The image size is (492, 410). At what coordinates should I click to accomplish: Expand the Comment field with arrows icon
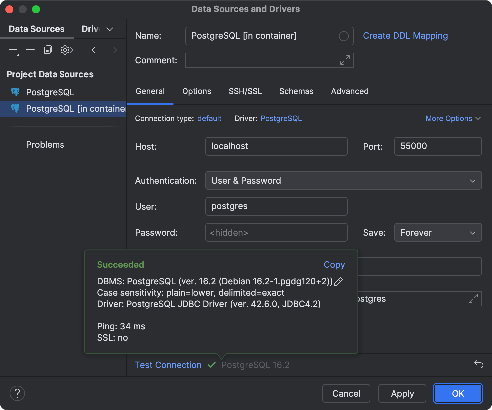345,60
